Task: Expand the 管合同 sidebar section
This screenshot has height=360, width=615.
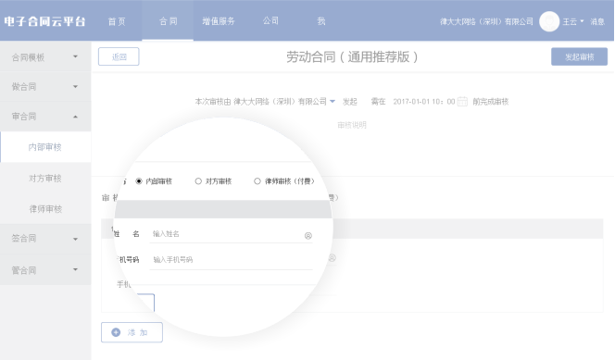Action: pyautogui.click(x=45, y=270)
